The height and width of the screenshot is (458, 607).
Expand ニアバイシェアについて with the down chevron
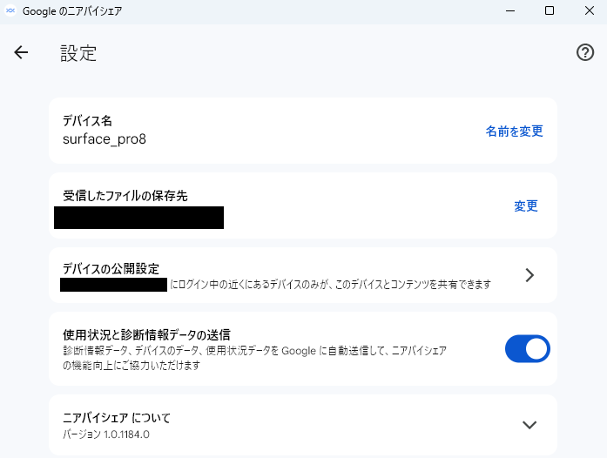[x=529, y=425]
